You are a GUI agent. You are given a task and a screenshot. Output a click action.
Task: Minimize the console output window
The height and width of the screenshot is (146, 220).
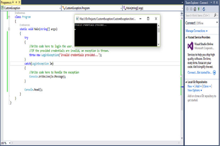click(x=140, y=19)
